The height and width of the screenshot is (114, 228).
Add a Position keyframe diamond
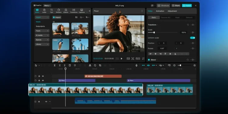[193, 43]
